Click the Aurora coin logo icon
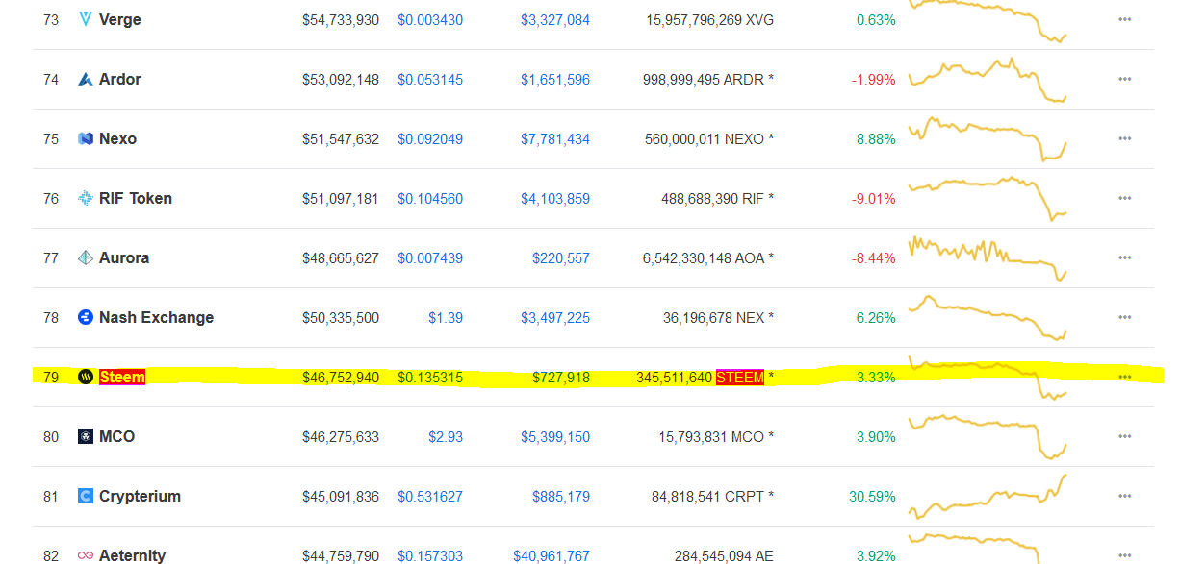The width and height of the screenshot is (1180, 564). click(x=86, y=257)
